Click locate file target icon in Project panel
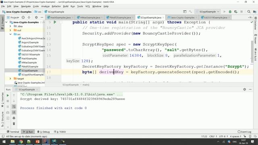The image size is (258, 145). click(23, 17)
